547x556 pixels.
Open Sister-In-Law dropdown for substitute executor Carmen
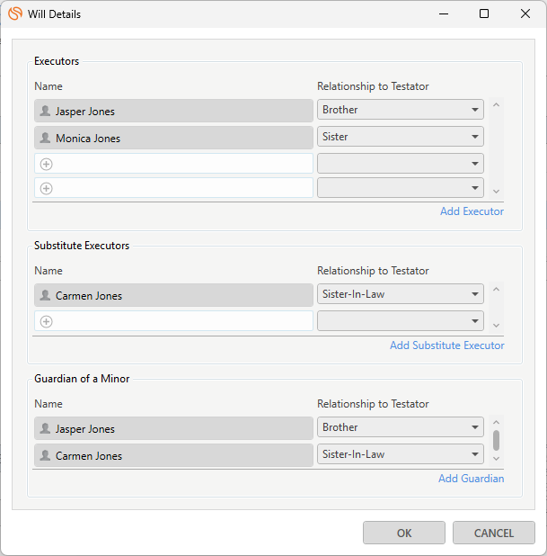(x=474, y=294)
